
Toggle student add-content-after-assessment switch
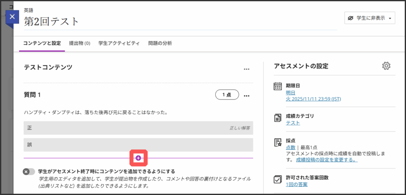pyautogui.click(x=29, y=172)
